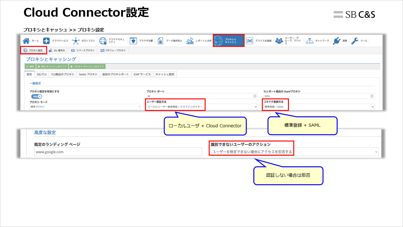The width and height of the screenshot is (403, 227).
Task: Click the プロキシ ポート stepper arrows
Action: pos(255,96)
